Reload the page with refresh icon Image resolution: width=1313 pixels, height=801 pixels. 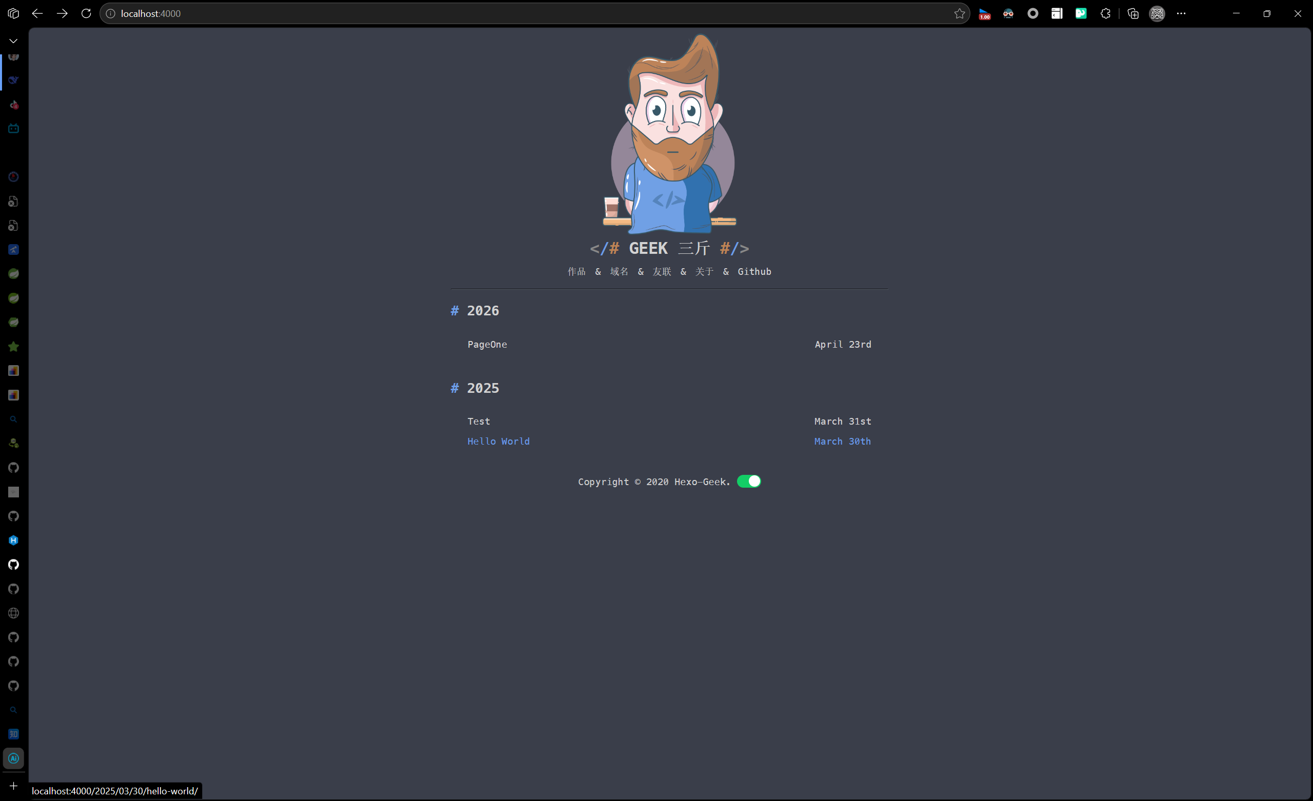[x=86, y=13]
